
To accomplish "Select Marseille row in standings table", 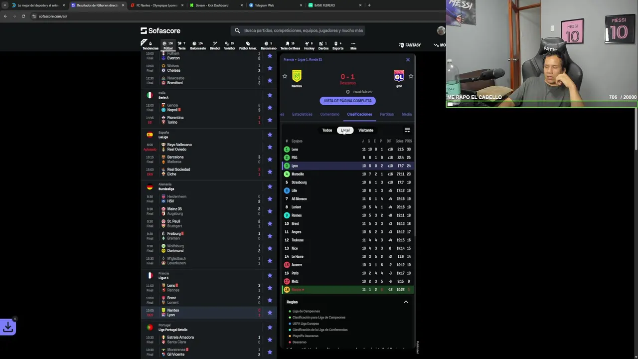I will [x=347, y=174].
